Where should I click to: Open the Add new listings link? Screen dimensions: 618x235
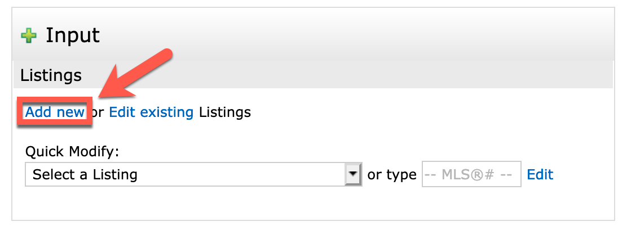[x=55, y=112]
